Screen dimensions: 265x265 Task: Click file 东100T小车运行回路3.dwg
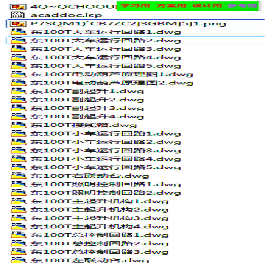pyautogui.click(x=106, y=150)
